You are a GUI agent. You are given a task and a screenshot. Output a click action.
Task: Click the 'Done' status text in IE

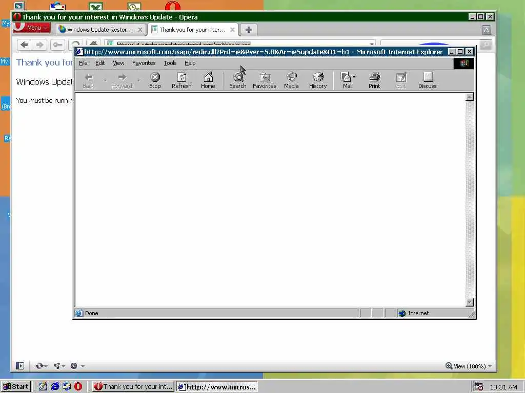[x=91, y=313]
